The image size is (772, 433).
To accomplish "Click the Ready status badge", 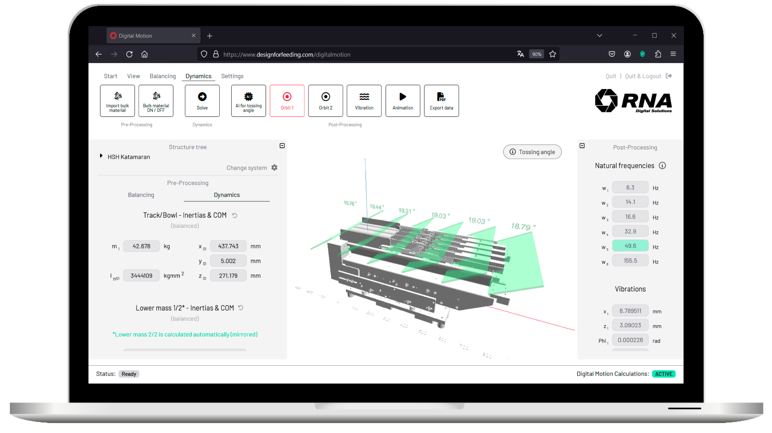I will coord(129,374).
